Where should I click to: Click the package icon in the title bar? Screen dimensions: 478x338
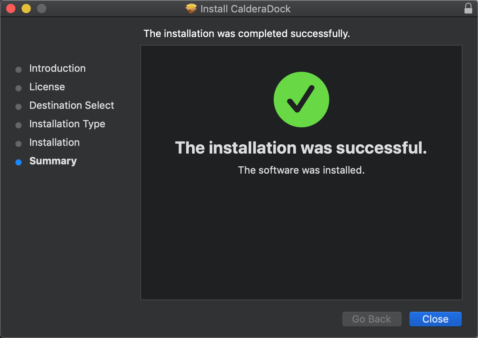pos(191,8)
